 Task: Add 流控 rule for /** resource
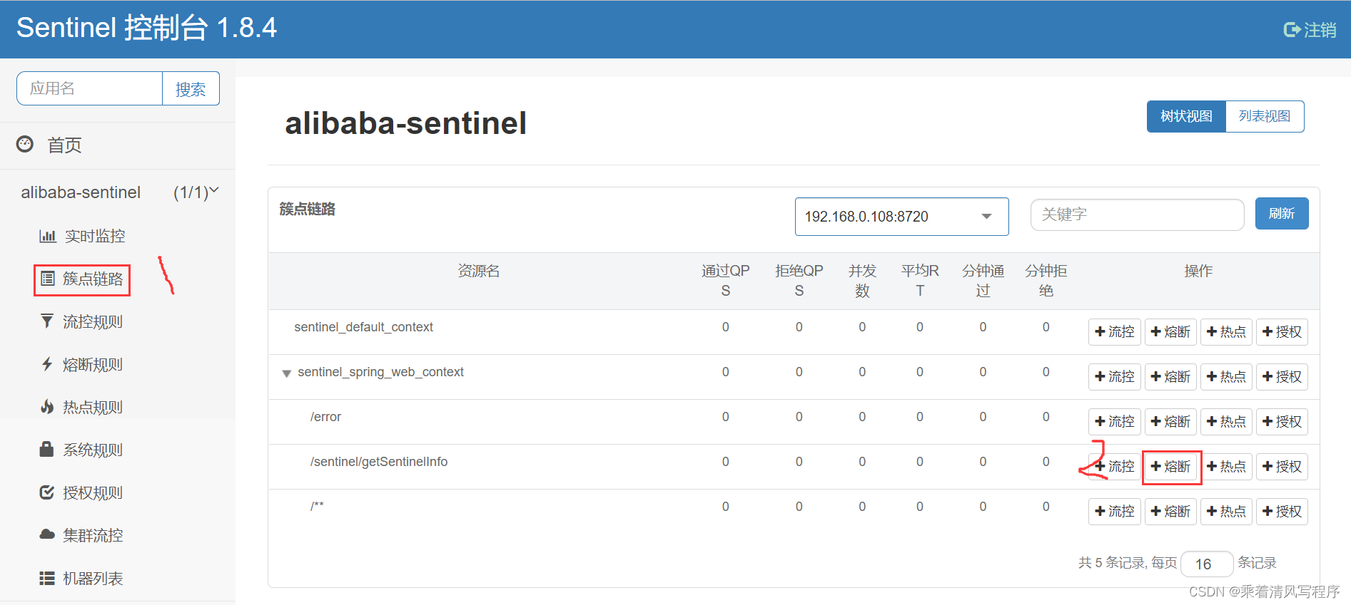pyautogui.click(x=1114, y=512)
